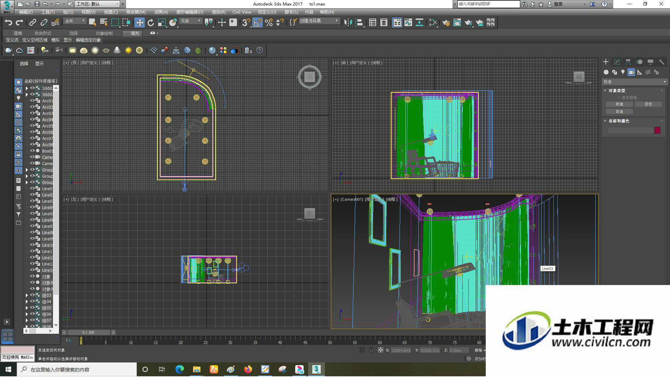Toggle Window/Crossing selection mode
Screen dimensions: 670x377
pos(126,23)
